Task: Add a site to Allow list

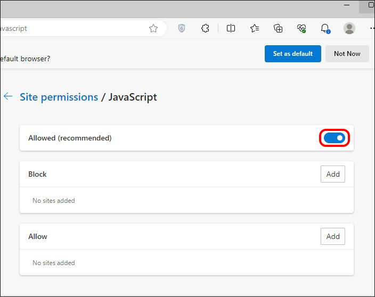Action: (333, 236)
